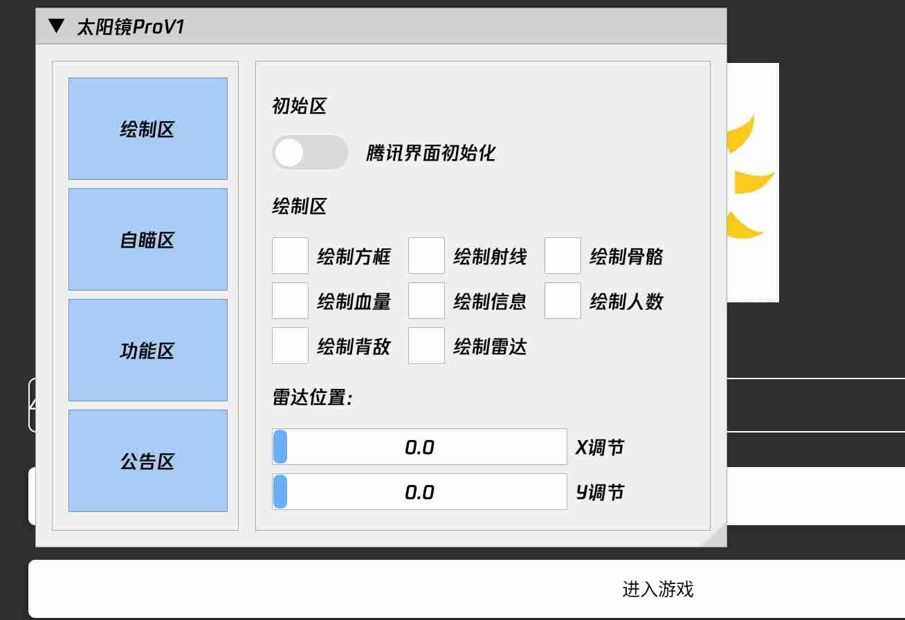Viewport: 905px width, 620px height.
Task: Click the window resize grip corner
Action: pyautogui.click(x=717, y=538)
